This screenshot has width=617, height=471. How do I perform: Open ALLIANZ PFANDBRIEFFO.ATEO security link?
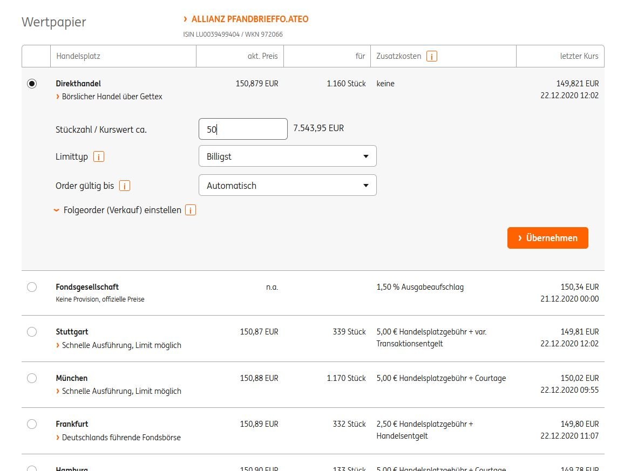click(249, 19)
